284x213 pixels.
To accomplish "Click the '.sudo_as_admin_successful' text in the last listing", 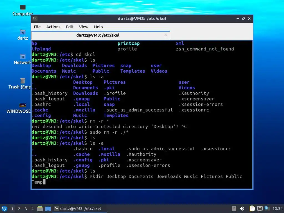I will click(x=161, y=149).
